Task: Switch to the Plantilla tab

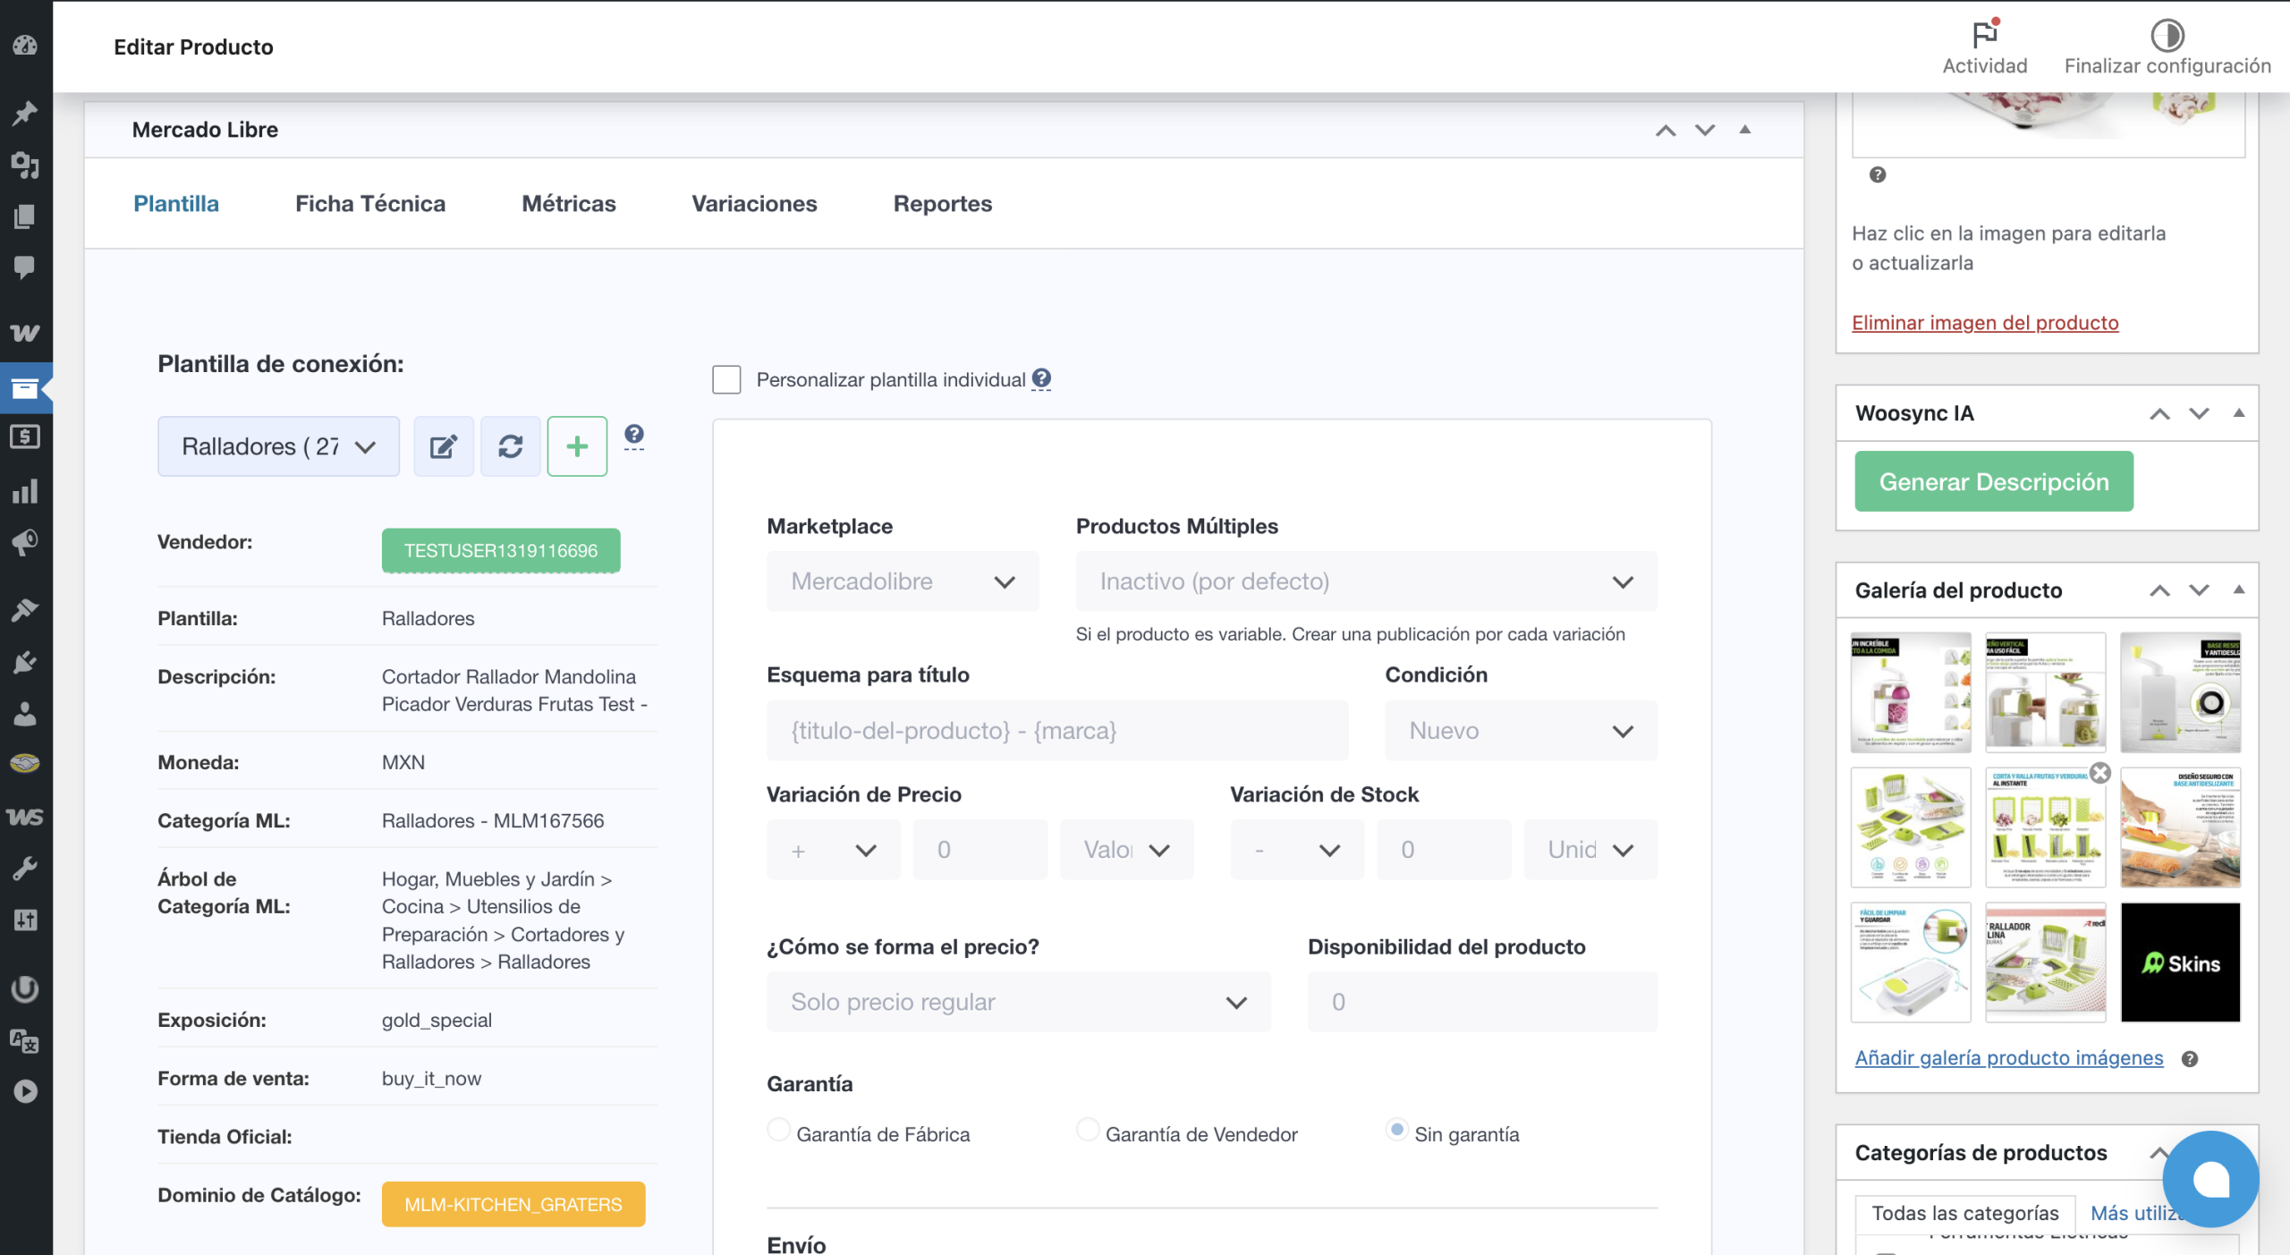Action: coord(176,203)
